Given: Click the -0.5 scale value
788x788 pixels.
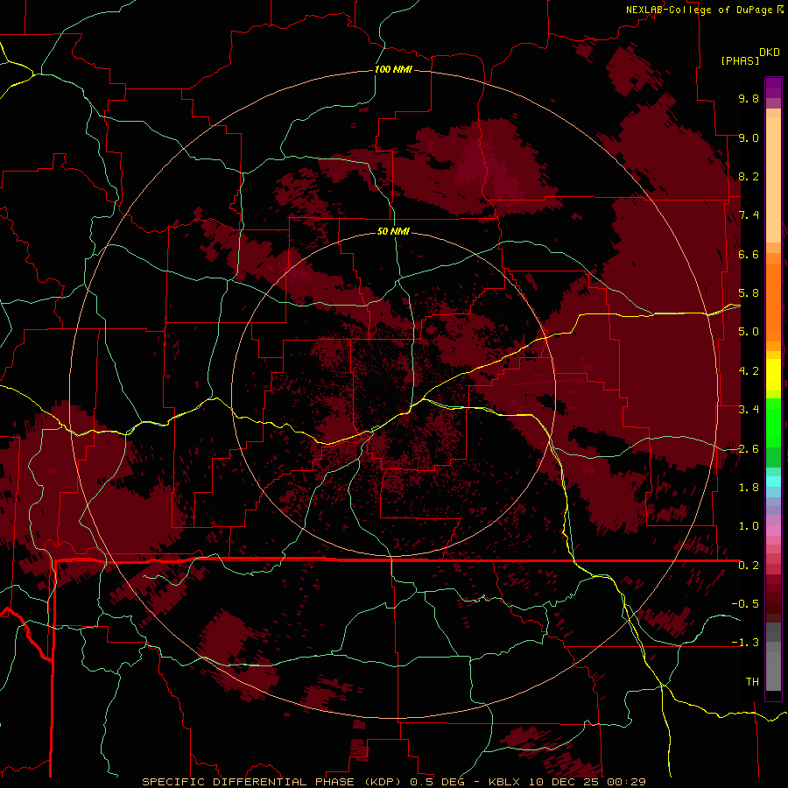Looking at the screenshot, I should (745, 604).
